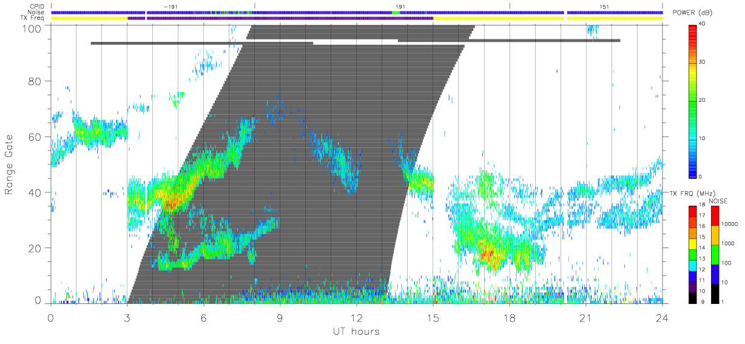Pick the red swatch in the NOISE legend
This screenshot has height=344, width=745.
(715, 216)
